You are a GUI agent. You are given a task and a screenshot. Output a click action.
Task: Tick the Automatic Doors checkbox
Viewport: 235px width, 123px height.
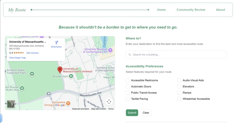point(128,86)
